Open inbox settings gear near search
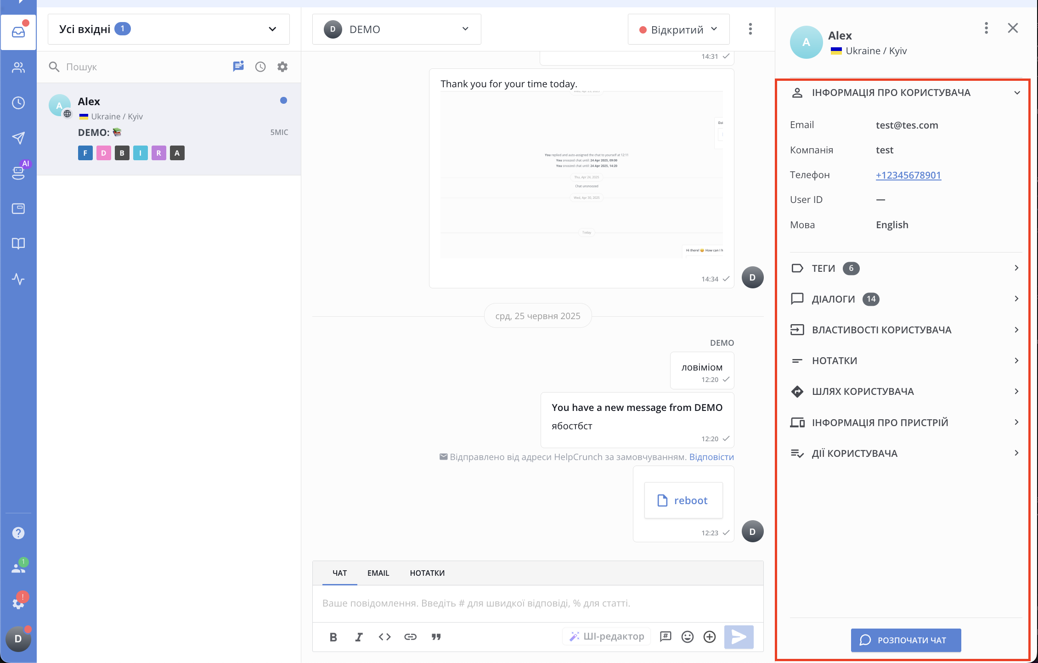This screenshot has width=1038, height=663. (282, 67)
